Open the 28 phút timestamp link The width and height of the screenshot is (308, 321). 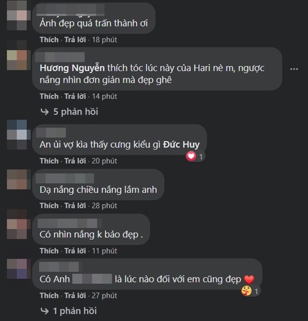click(104, 206)
